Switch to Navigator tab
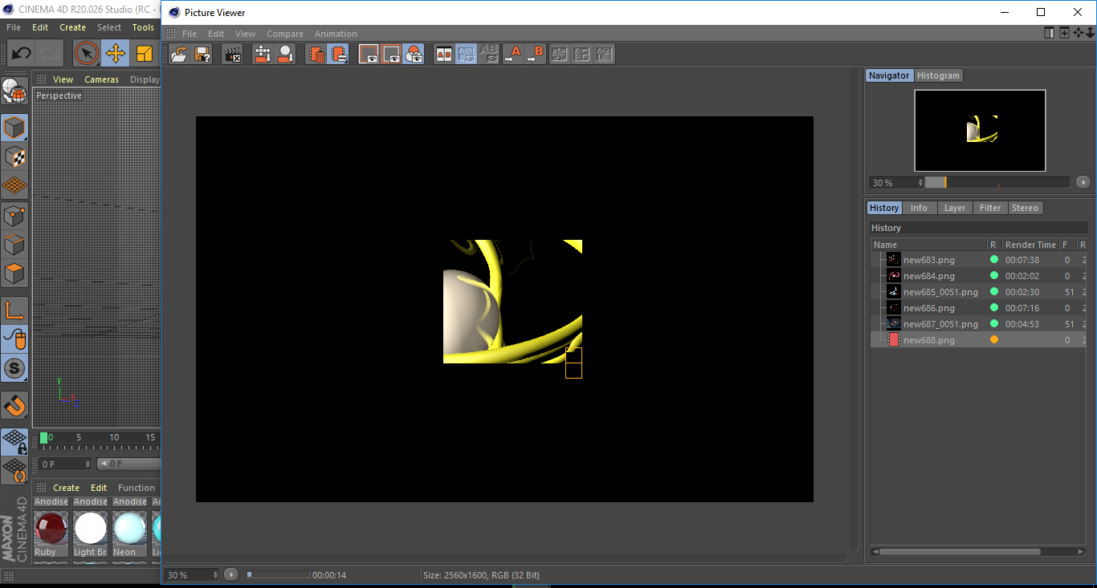Viewport: 1097px width, 588px height. click(x=889, y=75)
